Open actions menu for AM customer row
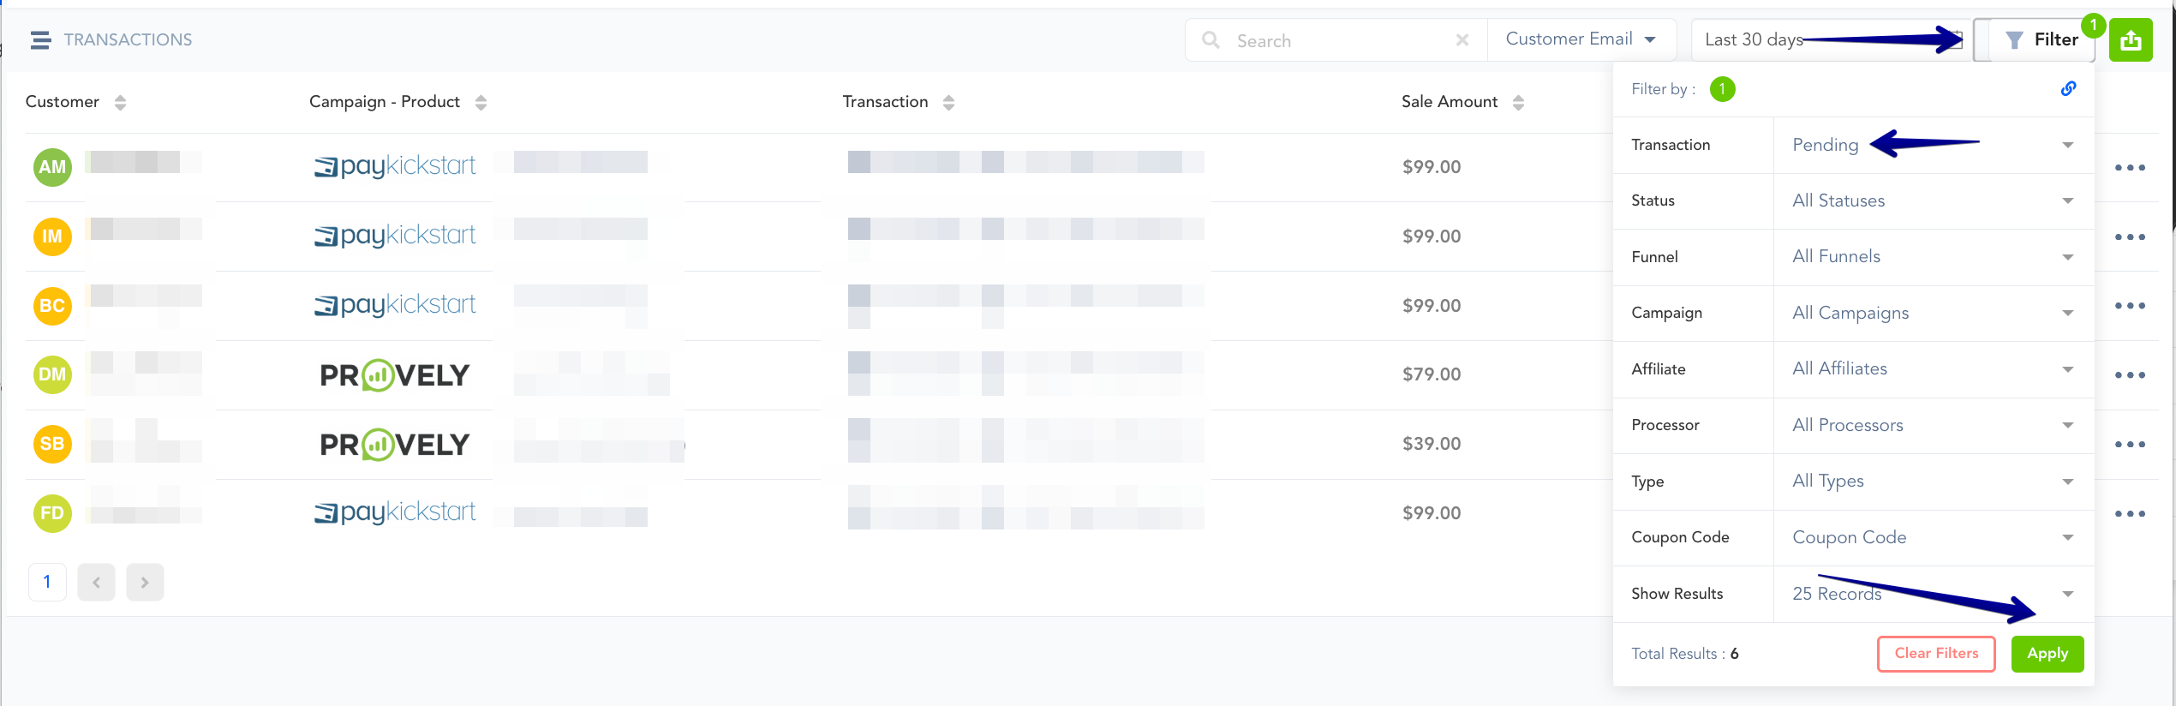 pyautogui.click(x=2130, y=168)
